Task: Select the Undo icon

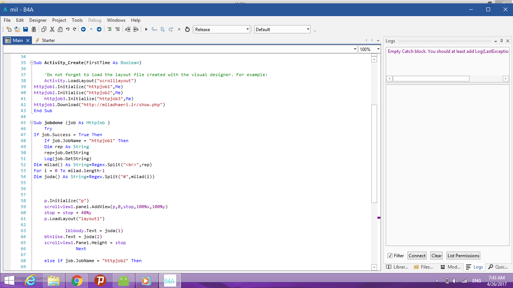Action: 67,29
